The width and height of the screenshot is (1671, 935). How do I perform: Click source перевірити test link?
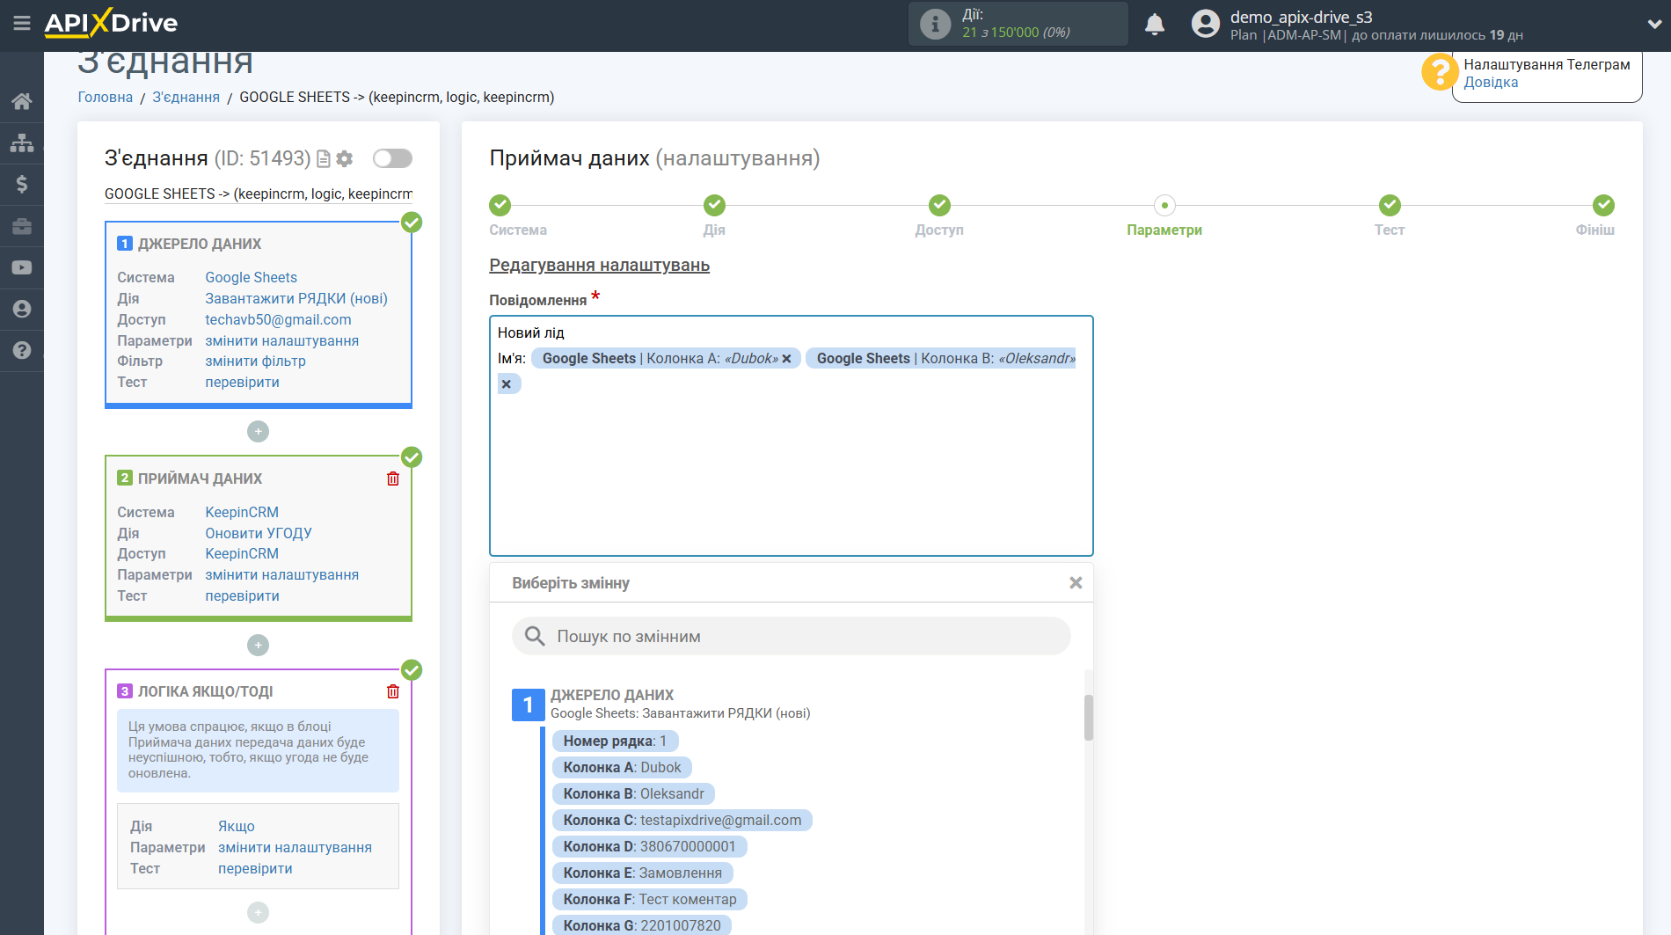click(242, 382)
